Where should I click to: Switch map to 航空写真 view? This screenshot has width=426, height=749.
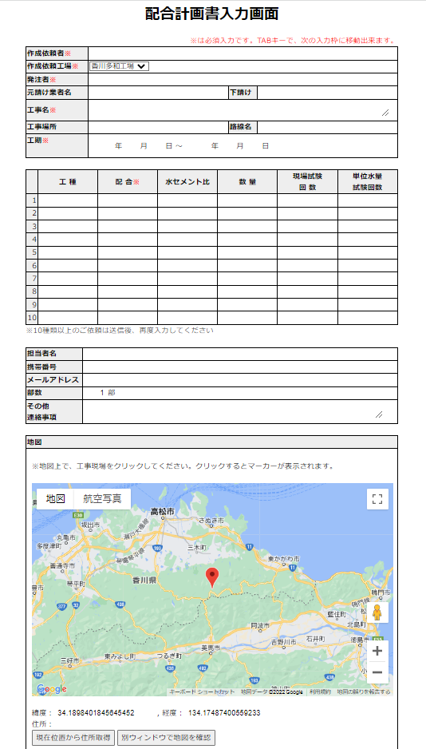pyautogui.click(x=102, y=499)
